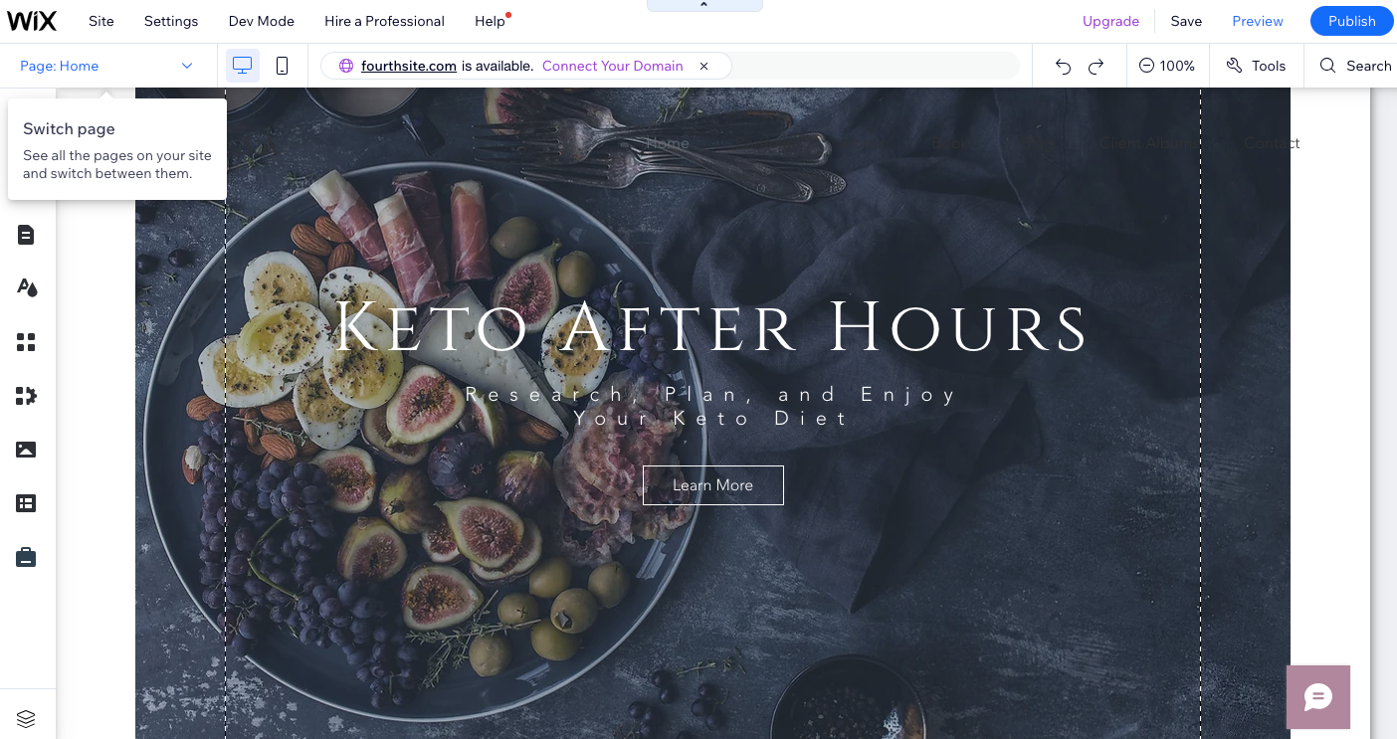Open the Dev Mode menu
The image size is (1397, 739).
pos(262,21)
